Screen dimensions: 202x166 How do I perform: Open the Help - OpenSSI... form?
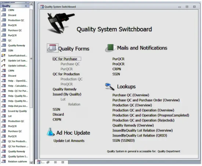click(x=18, y=81)
